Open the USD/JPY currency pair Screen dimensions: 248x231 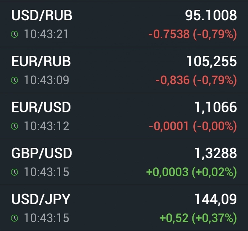[41, 199]
